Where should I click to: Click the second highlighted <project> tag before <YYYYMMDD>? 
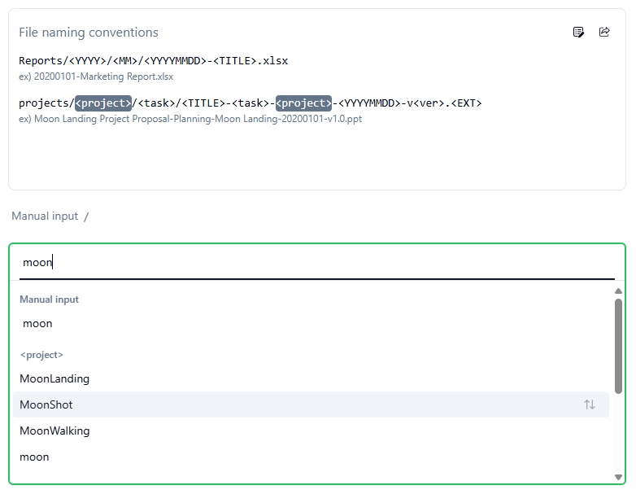click(x=303, y=103)
